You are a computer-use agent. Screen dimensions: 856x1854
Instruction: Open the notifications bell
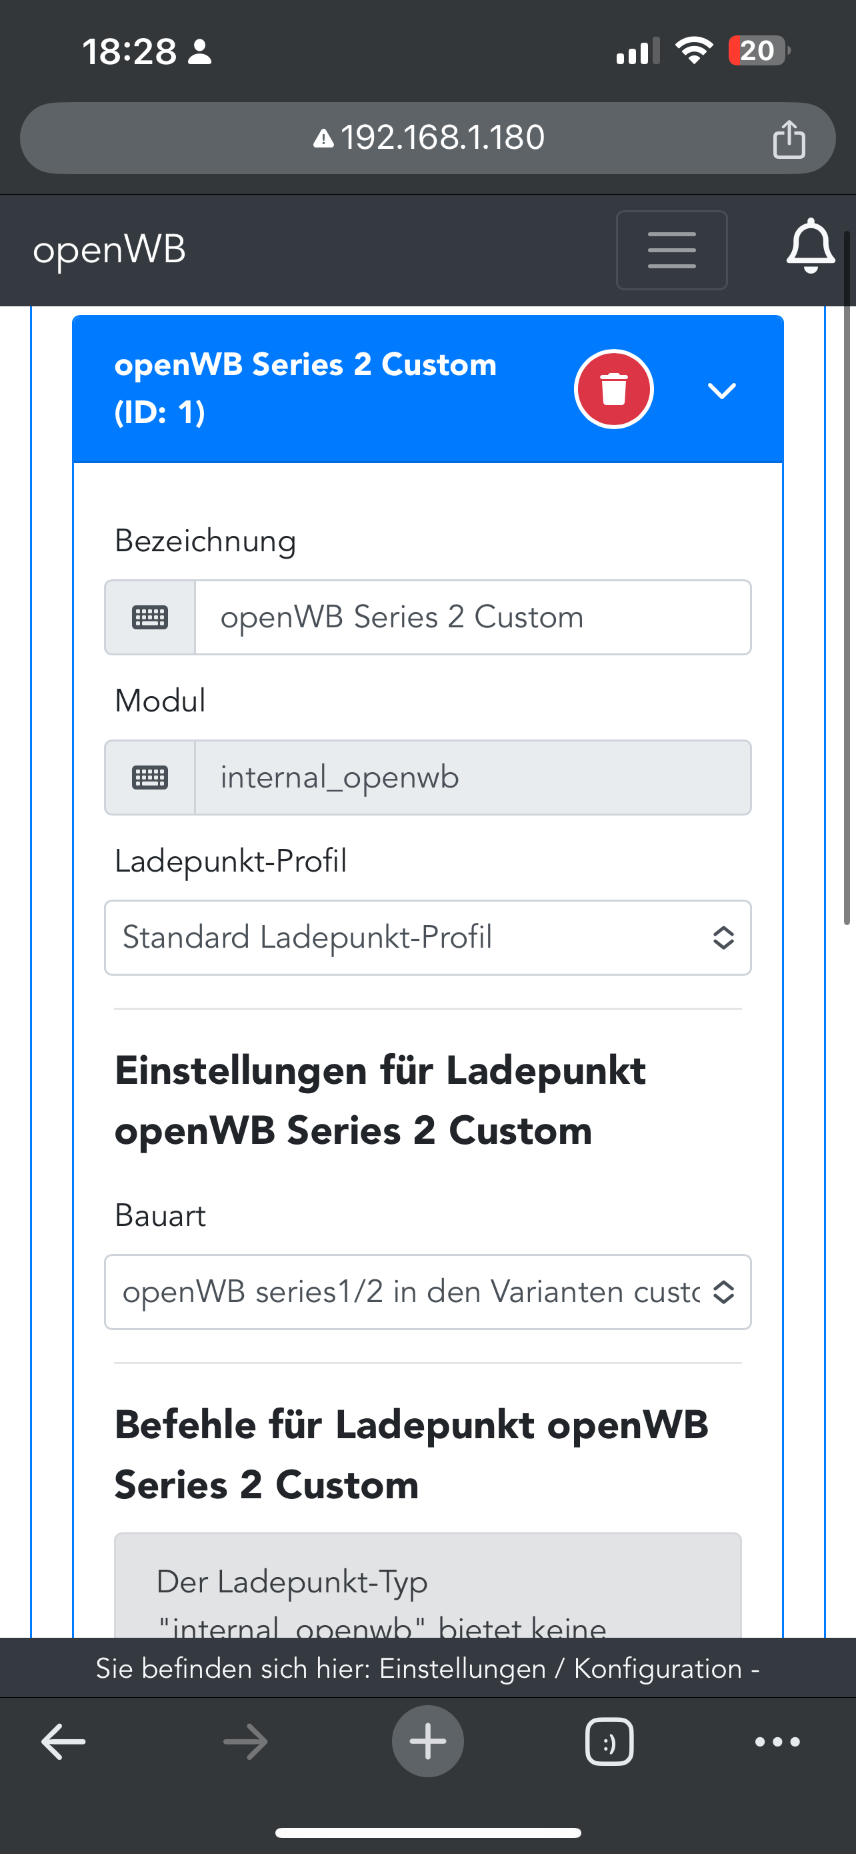[810, 247]
